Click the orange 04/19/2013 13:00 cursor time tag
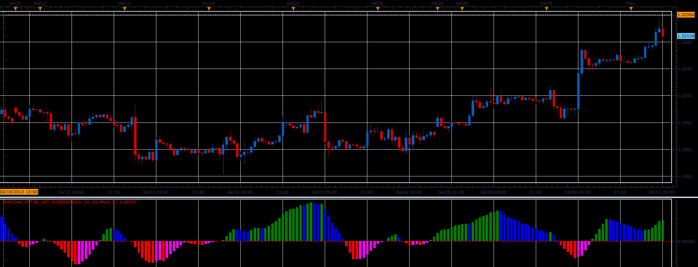Screen dimensions: 698x267 tap(19, 192)
